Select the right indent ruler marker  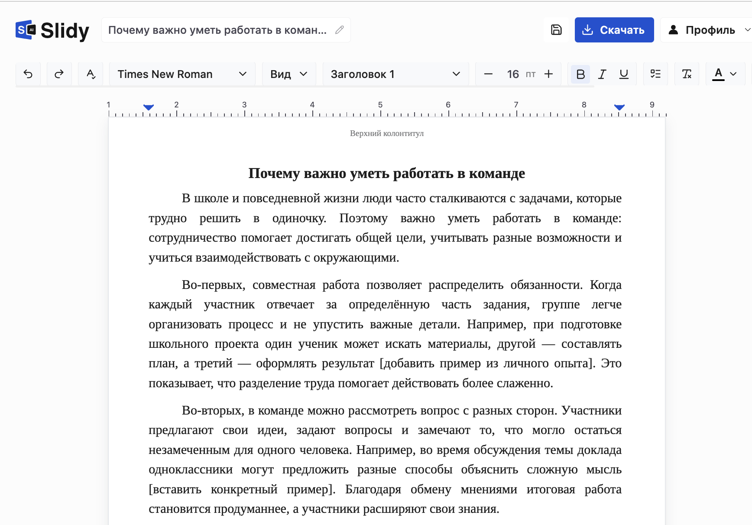pos(619,107)
